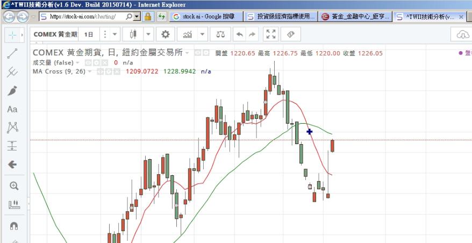Click the 最低 value 1220.00

tap(327, 54)
